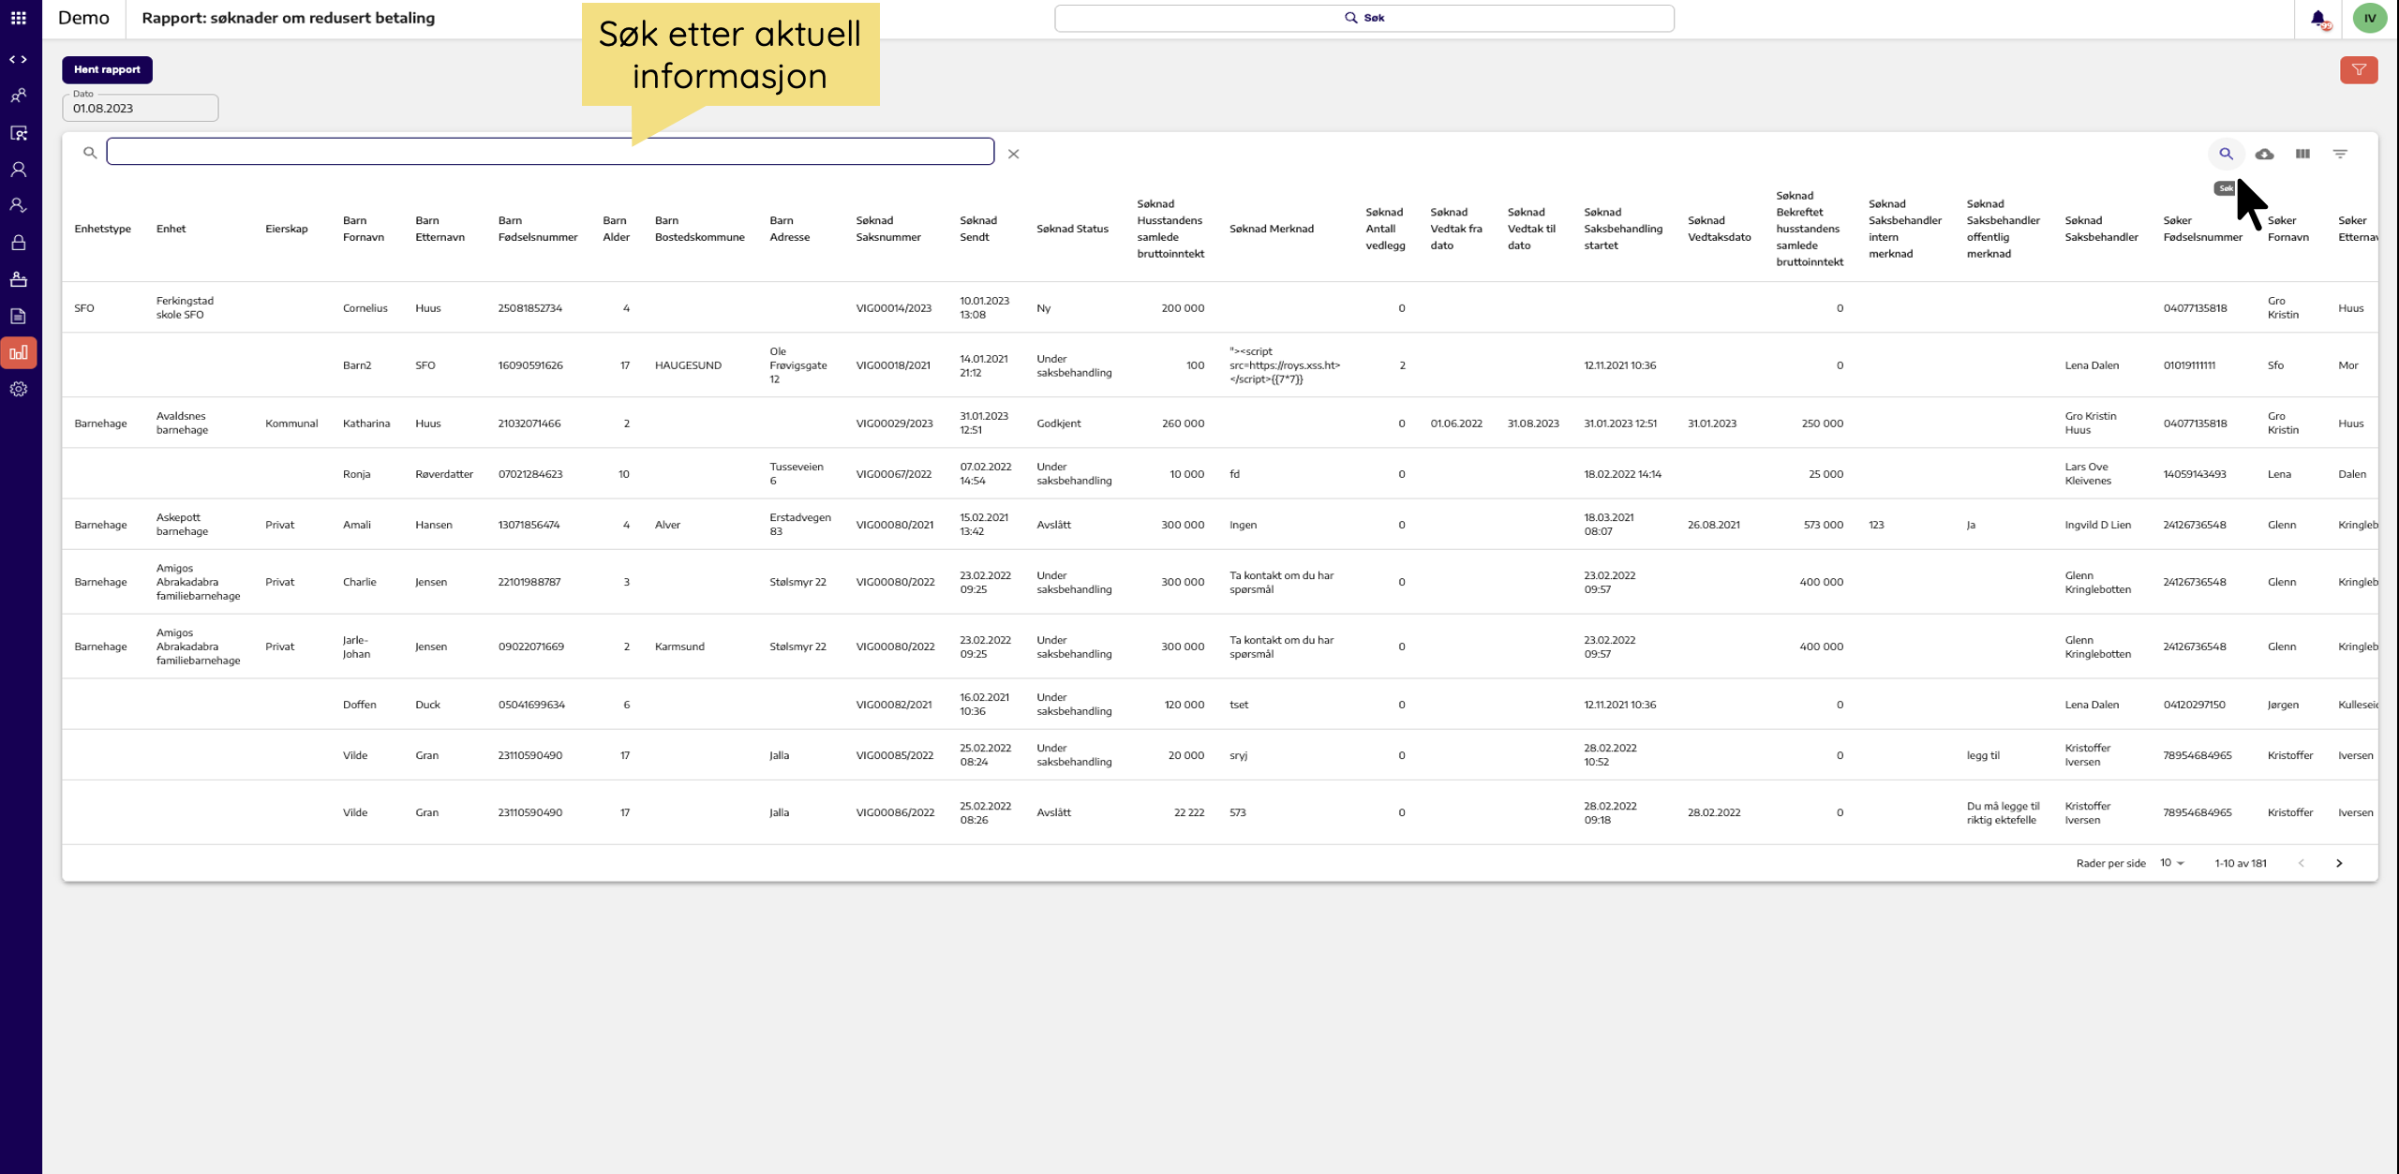Click the Doffen first name cell
The width and height of the screenshot is (2399, 1174).
point(359,705)
